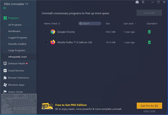The height and width of the screenshot is (115, 168).
Task: Show Large Programs
Action: point(17,50)
